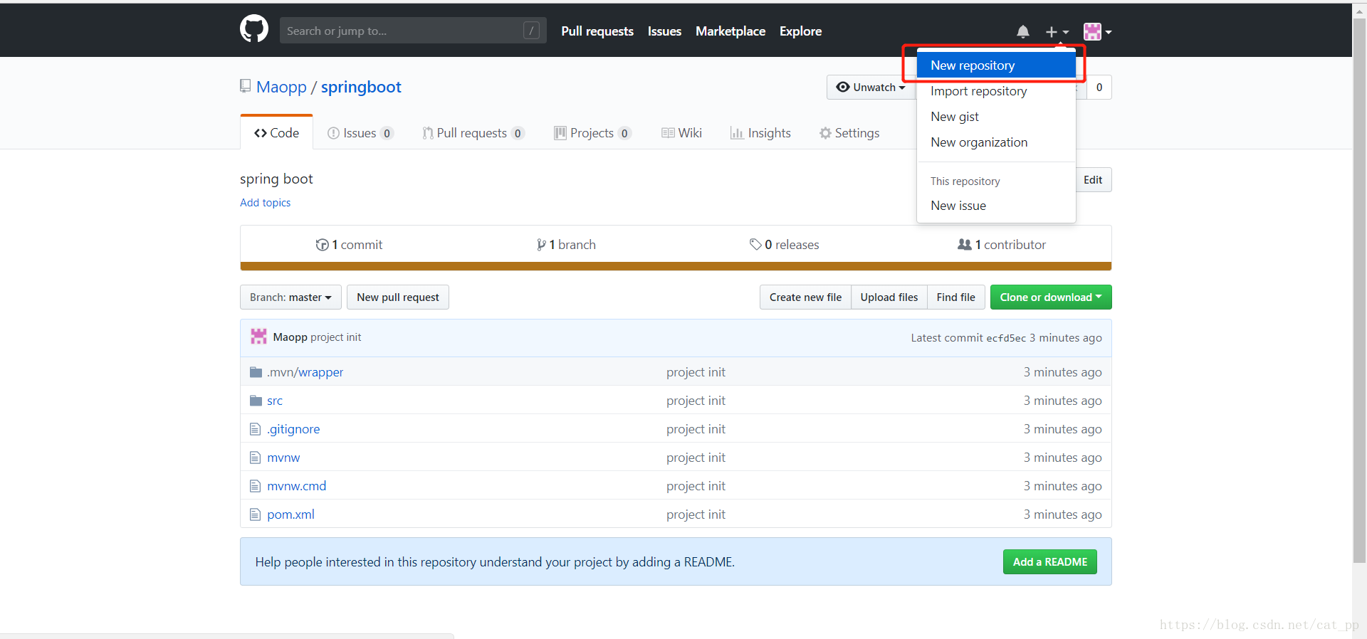This screenshot has width=1367, height=639.
Task: Click the mvnw.cmd file icon
Action: click(255, 486)
